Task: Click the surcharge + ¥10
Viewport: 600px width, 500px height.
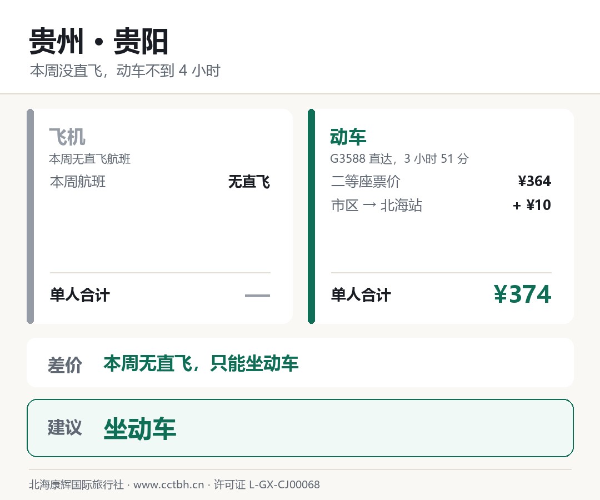Action: (x=532, y=205)
